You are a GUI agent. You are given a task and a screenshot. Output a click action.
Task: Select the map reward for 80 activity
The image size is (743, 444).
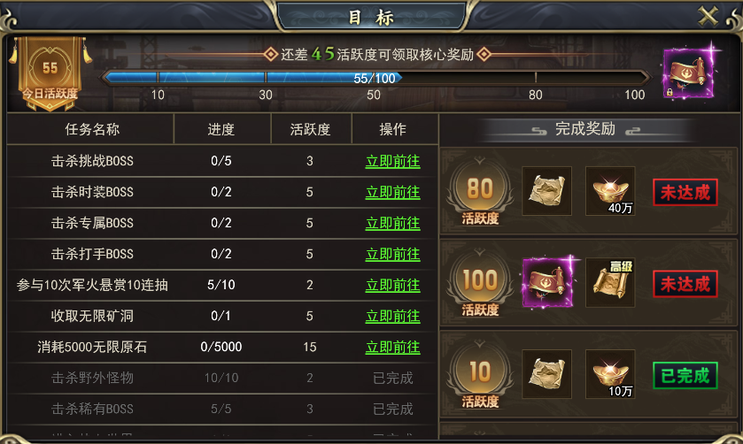(546, 191)
